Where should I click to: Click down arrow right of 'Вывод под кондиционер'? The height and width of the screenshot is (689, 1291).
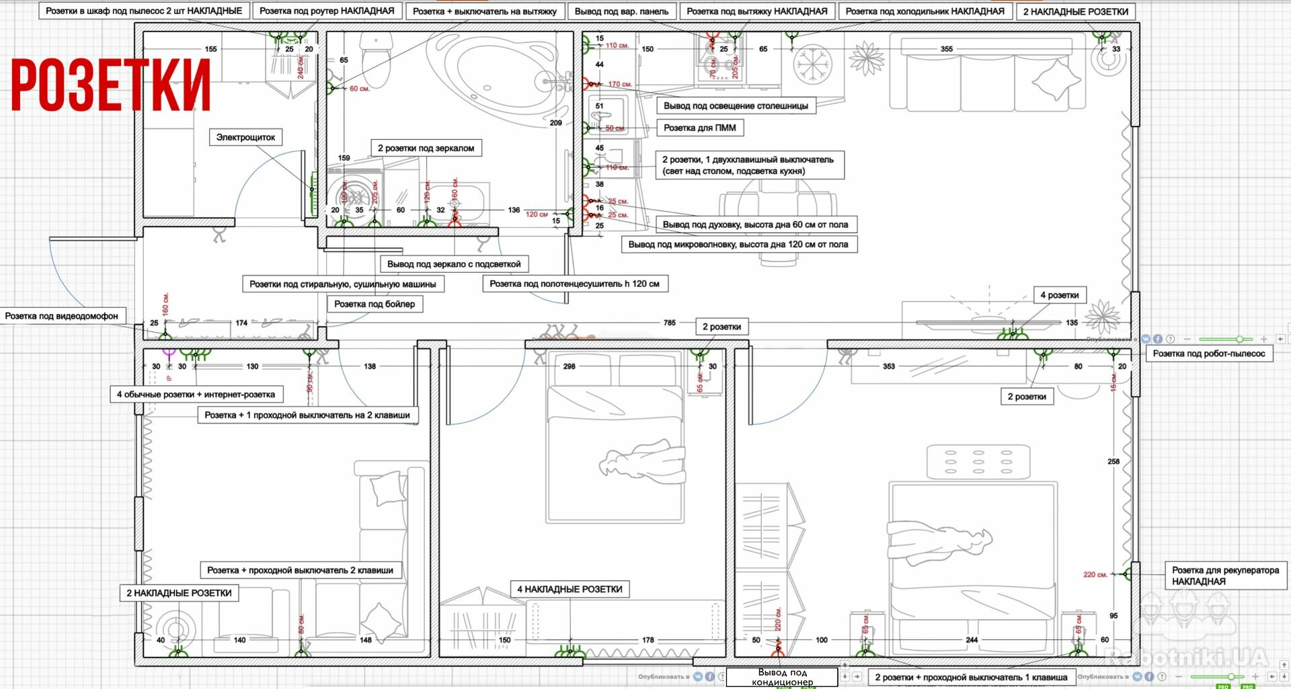tap(845, 676)
